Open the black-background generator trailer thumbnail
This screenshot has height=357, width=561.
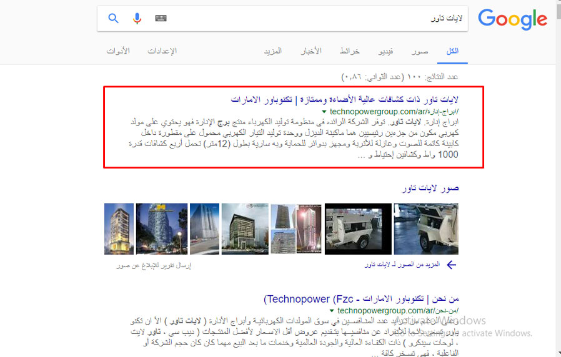coord(358,229)
